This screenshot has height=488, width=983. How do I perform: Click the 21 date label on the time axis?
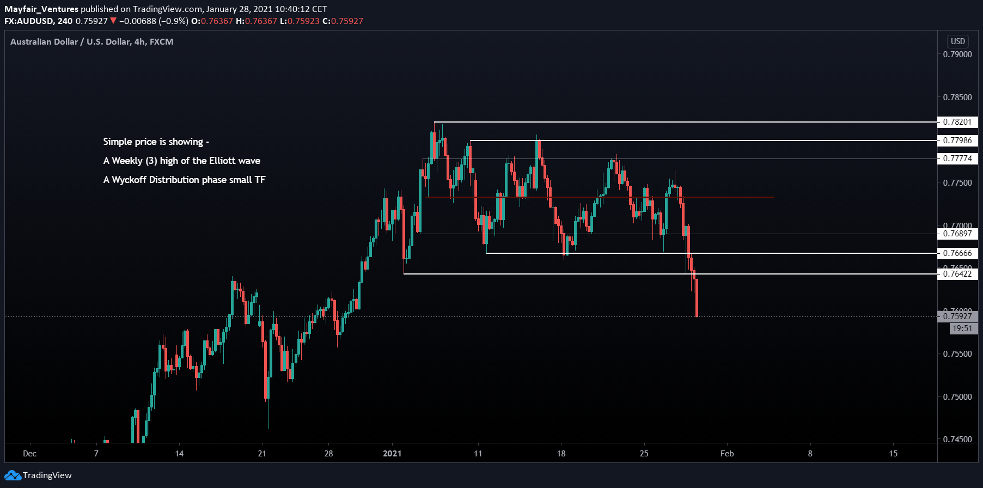[x=262, y=454]
